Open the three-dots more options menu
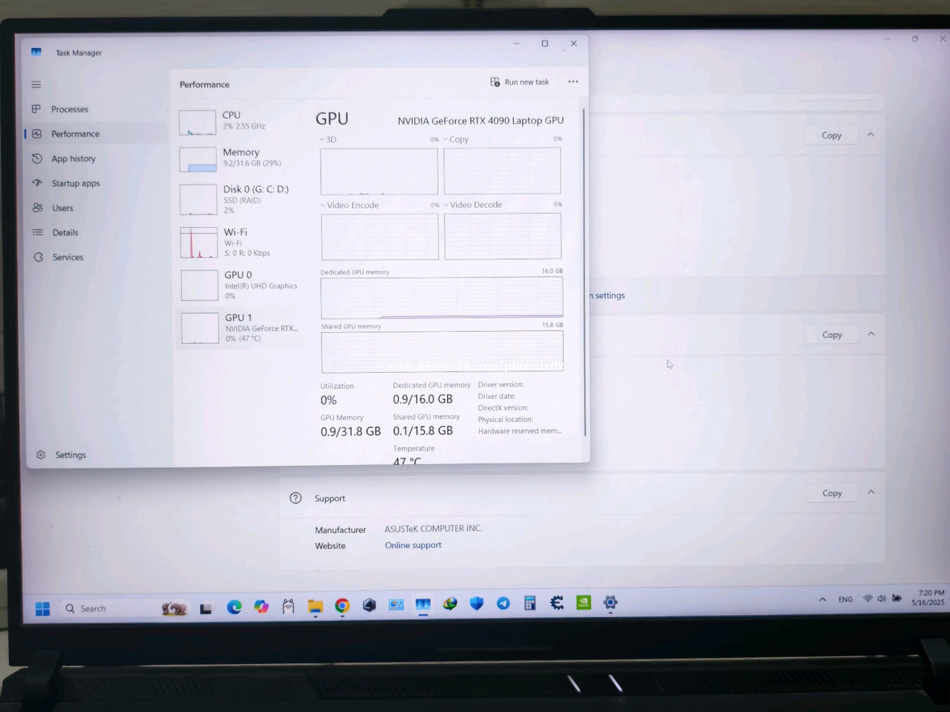The height and width of the screenshot is (712, 950). [x=573, y=82]
